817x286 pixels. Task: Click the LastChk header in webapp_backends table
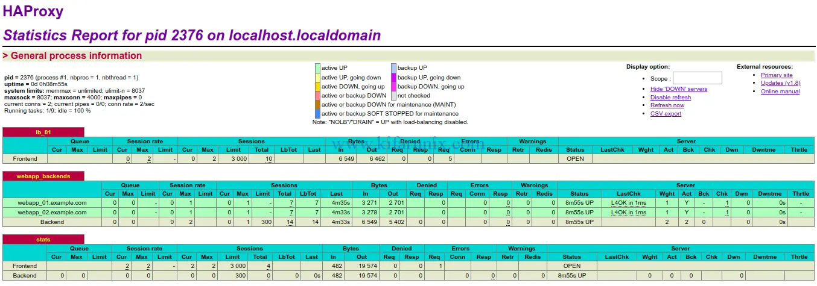pyautogui.click(x=629, y=194)
